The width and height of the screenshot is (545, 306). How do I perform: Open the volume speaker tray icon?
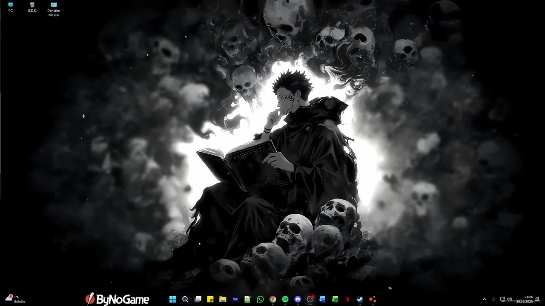[x=509, y=299]
